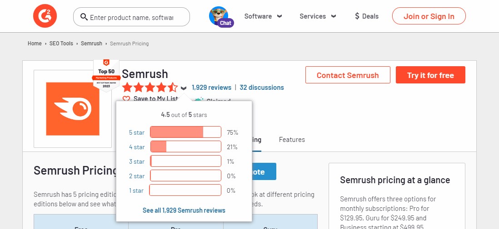Open the 32 discussions link
The image size is (499, 229).
tap(262, 88)
